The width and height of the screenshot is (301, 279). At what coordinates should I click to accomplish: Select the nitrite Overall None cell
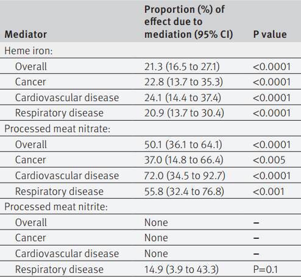(156, 222)
